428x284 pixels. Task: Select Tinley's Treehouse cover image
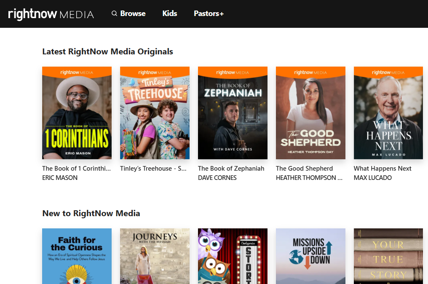point(155,113)
